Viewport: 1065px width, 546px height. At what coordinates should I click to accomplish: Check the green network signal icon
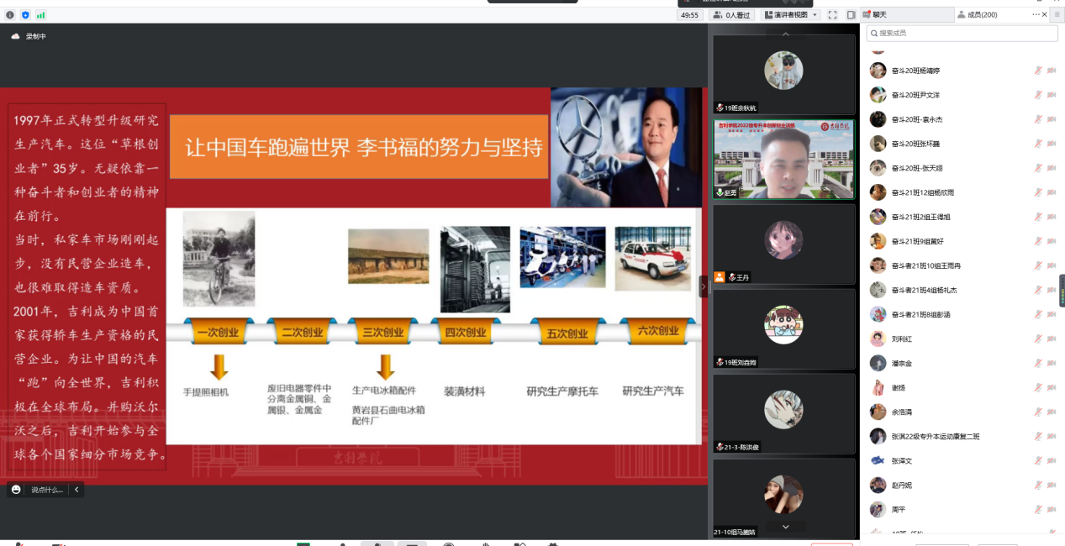[x=40, y=15]
